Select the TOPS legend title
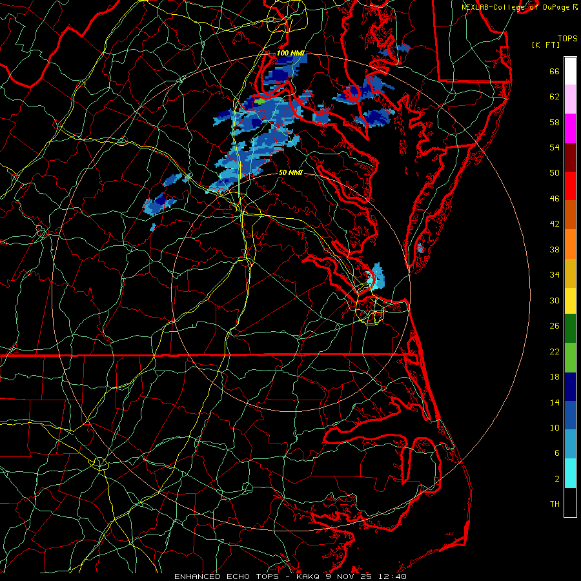 [x=567, y=38]
